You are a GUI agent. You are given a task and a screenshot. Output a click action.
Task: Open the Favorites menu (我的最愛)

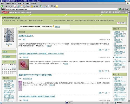pyautogui.click(x=21, y=3)
